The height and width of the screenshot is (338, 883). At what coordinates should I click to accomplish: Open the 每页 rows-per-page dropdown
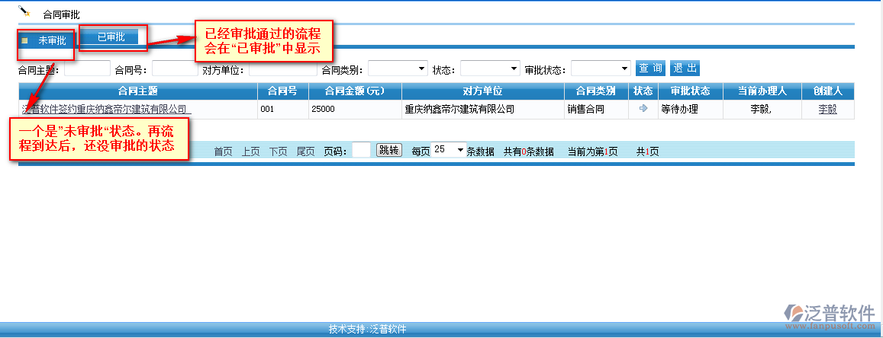pos(448,150)
